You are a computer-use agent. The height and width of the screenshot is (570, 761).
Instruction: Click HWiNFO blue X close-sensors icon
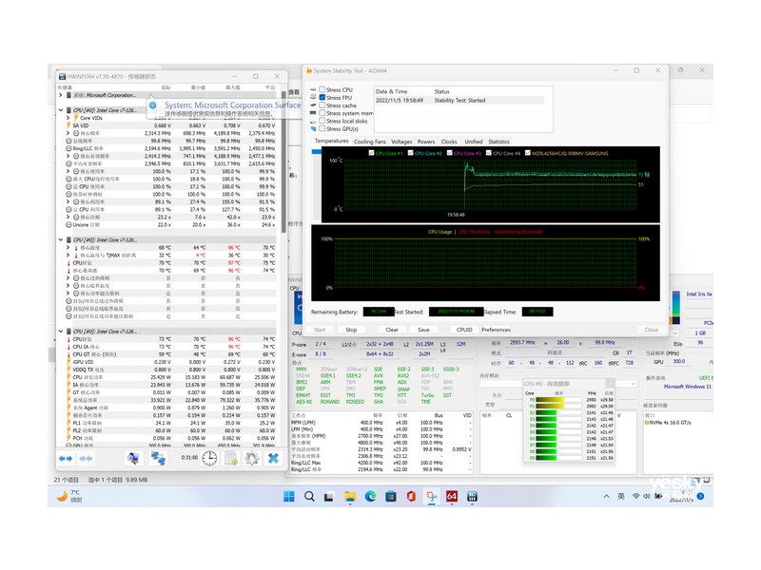coord(273,458)
